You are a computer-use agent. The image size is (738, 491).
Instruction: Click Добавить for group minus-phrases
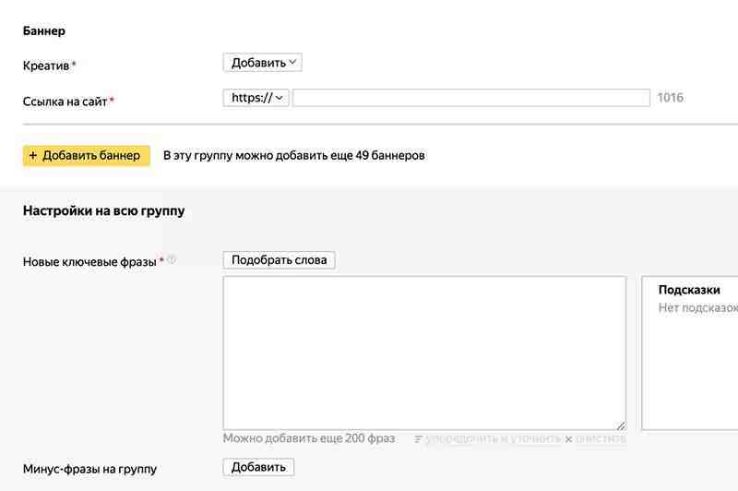tap(258, 467)
